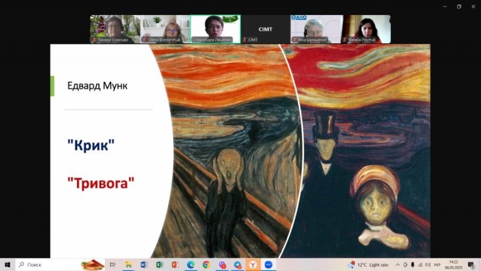
Task: Open Microsoft Edge from the taskbar
Action: (191, 265)
